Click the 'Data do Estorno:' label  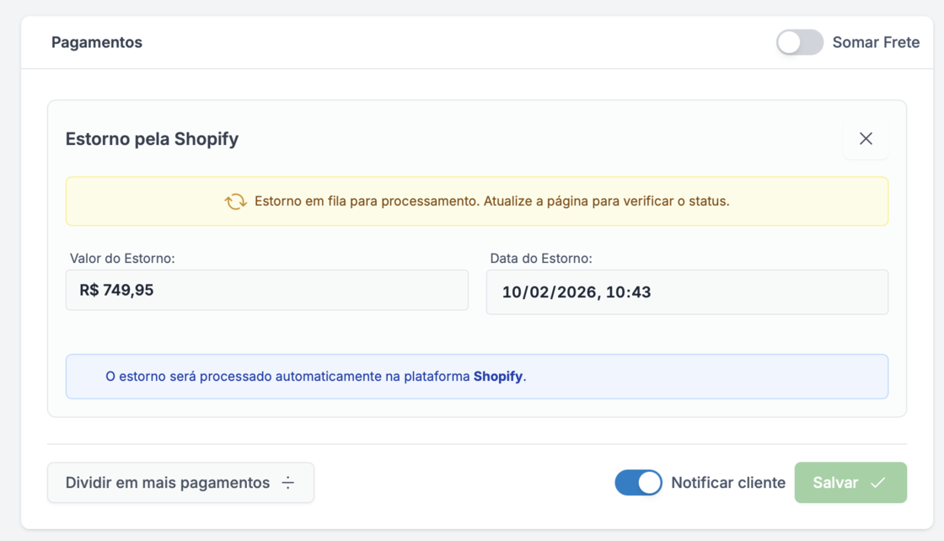click(540, 259)
